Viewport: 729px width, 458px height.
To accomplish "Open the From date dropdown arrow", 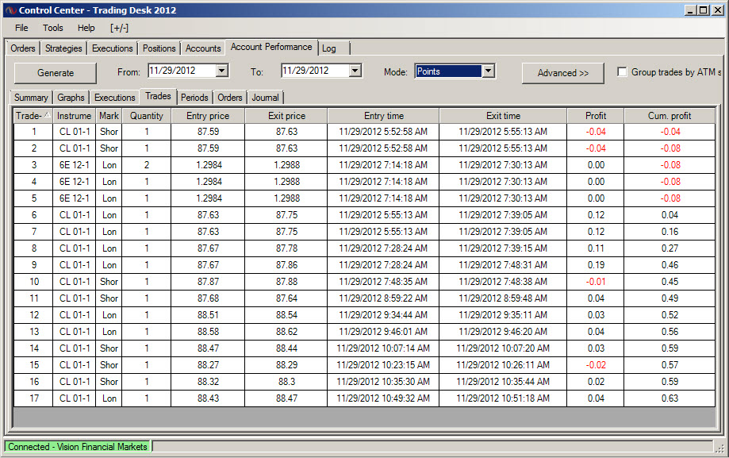I will (x=222, y=71).
